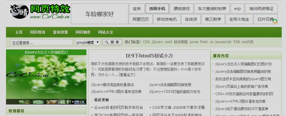Open 论web标准的网页制作和符合 article
The height and width of the screenshot is (116, 286).
coord(119,108)
